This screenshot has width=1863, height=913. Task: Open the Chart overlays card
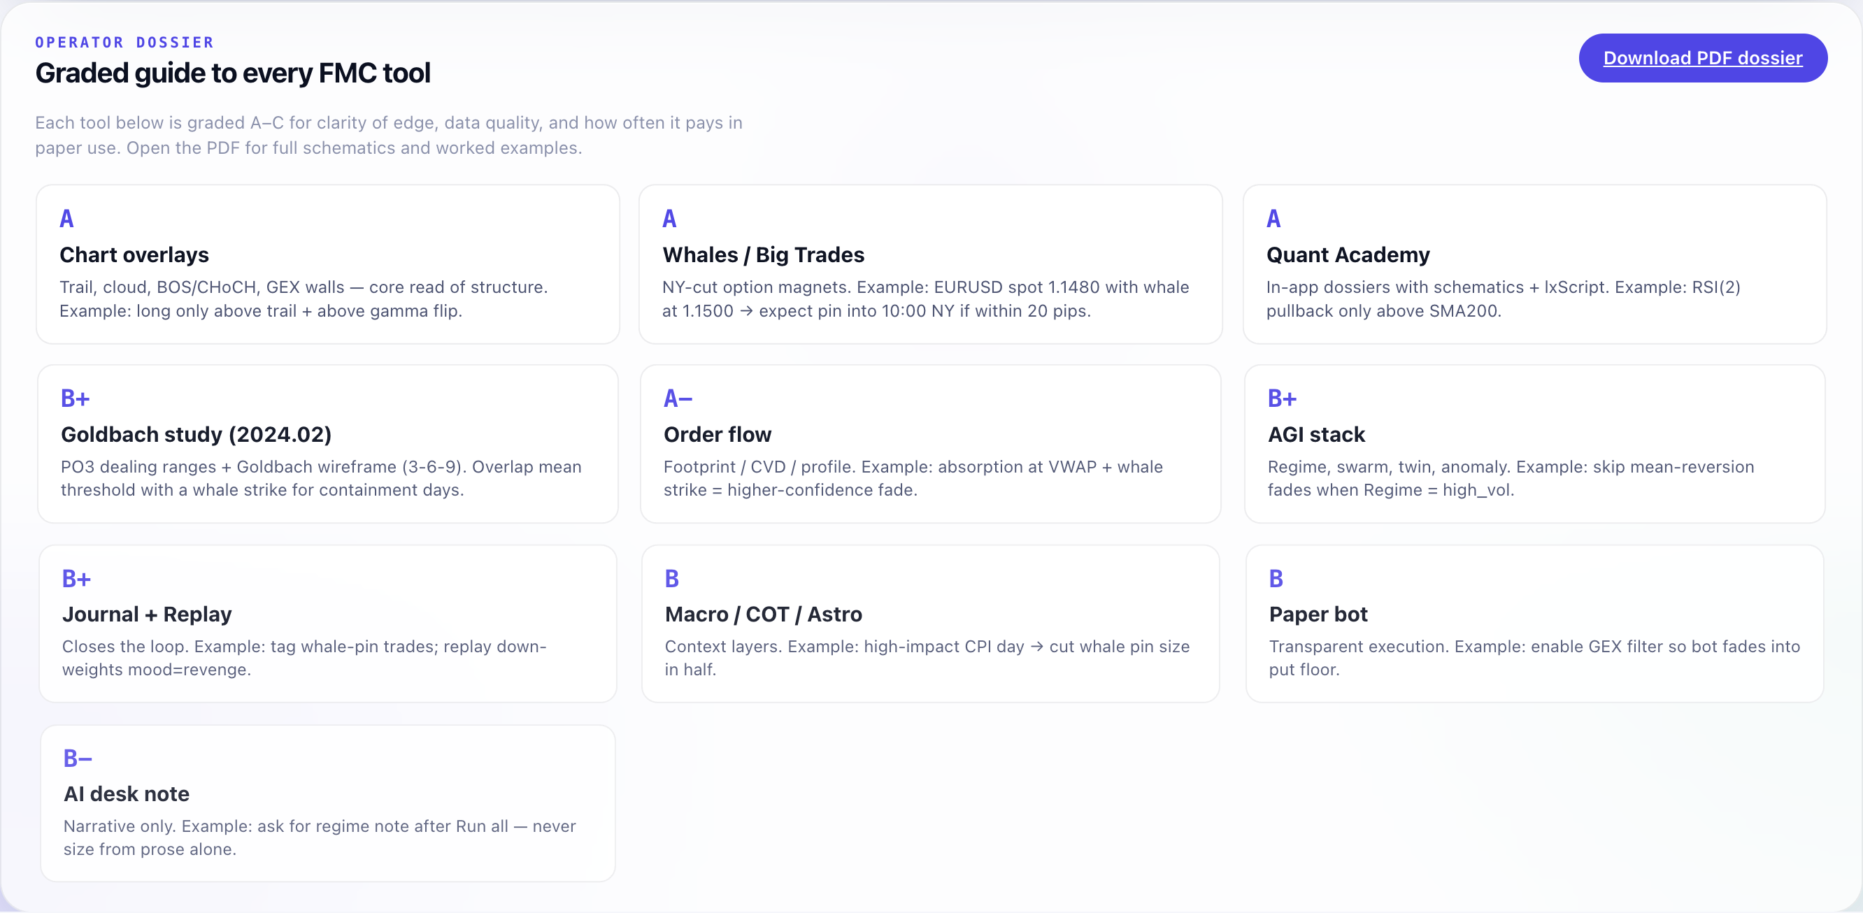pos(327,264)
